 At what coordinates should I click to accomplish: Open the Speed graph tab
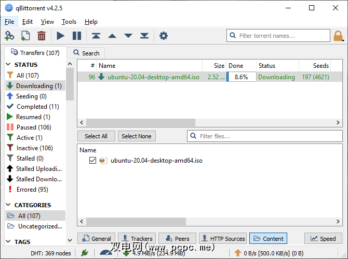[x=323, y=238]
